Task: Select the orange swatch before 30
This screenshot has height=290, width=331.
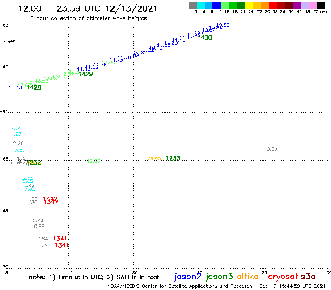Action: click(x=265, y=5)
